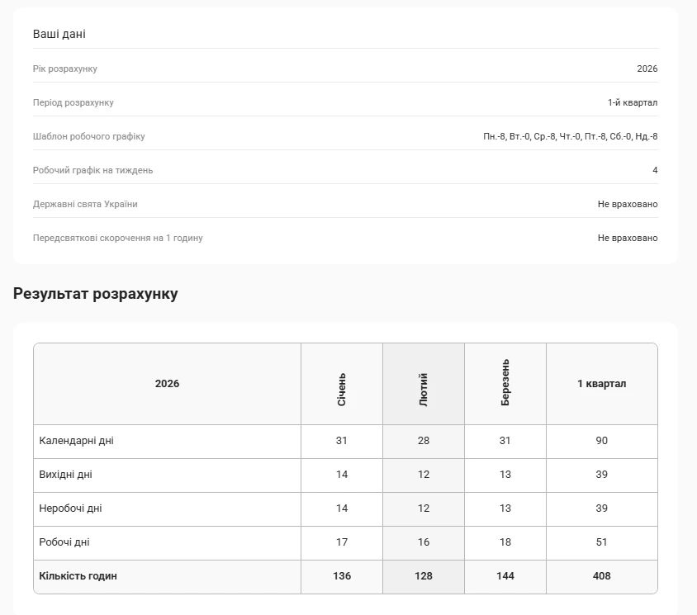The width and height of the screenshot is (697, 615).
Task: Click the Державні свята України label
Action: tap(85, 204)
